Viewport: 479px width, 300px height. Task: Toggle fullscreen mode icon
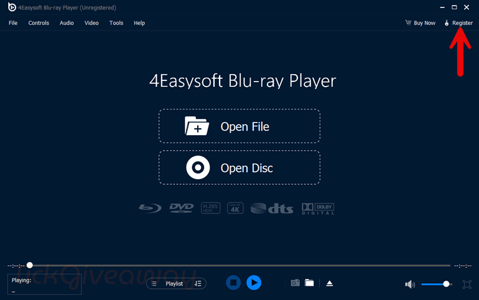coord(467,284)
